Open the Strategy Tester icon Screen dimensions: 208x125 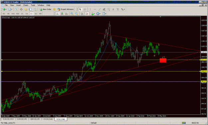click(35, 9)
